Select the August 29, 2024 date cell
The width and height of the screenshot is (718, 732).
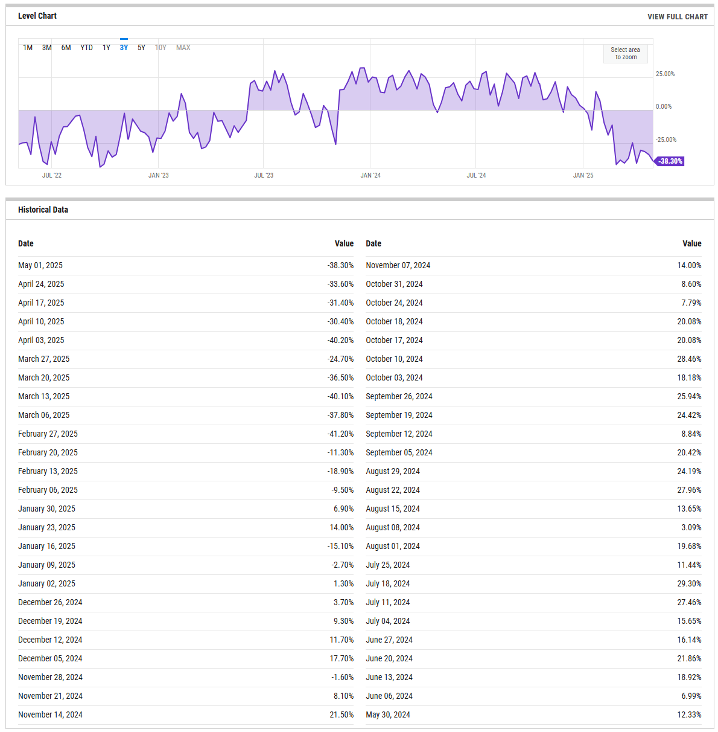coord(393,472)
